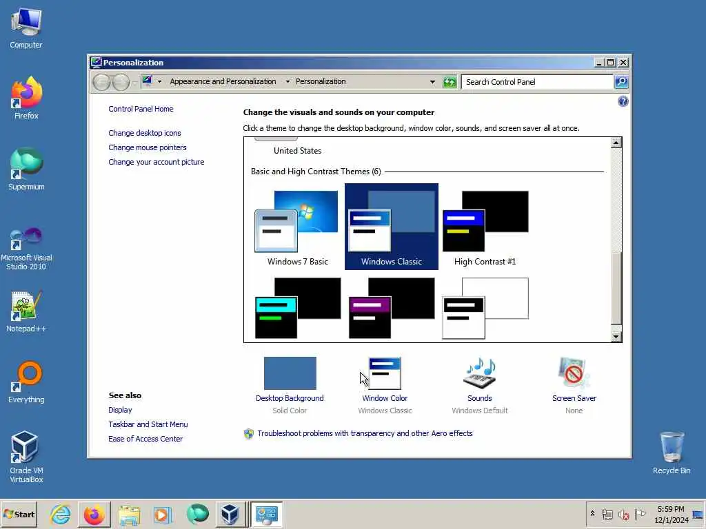Select the High Contrast #1 theme

click(x=485, y=227)
